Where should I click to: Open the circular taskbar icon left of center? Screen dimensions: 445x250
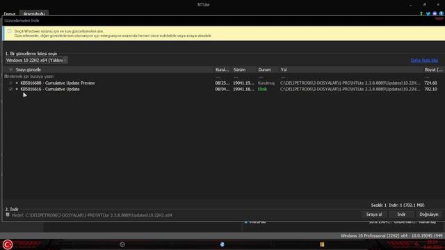122,244
